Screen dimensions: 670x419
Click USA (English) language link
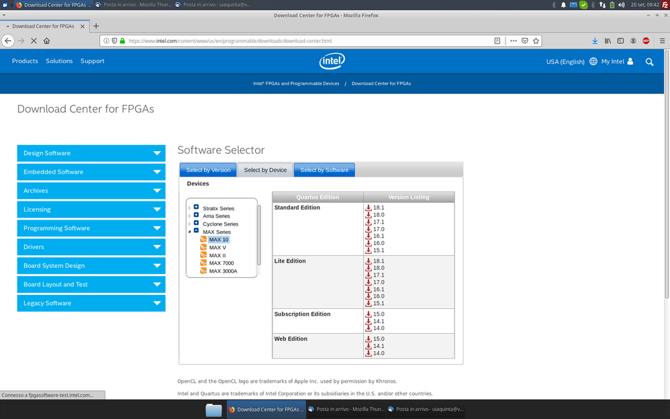565,62
